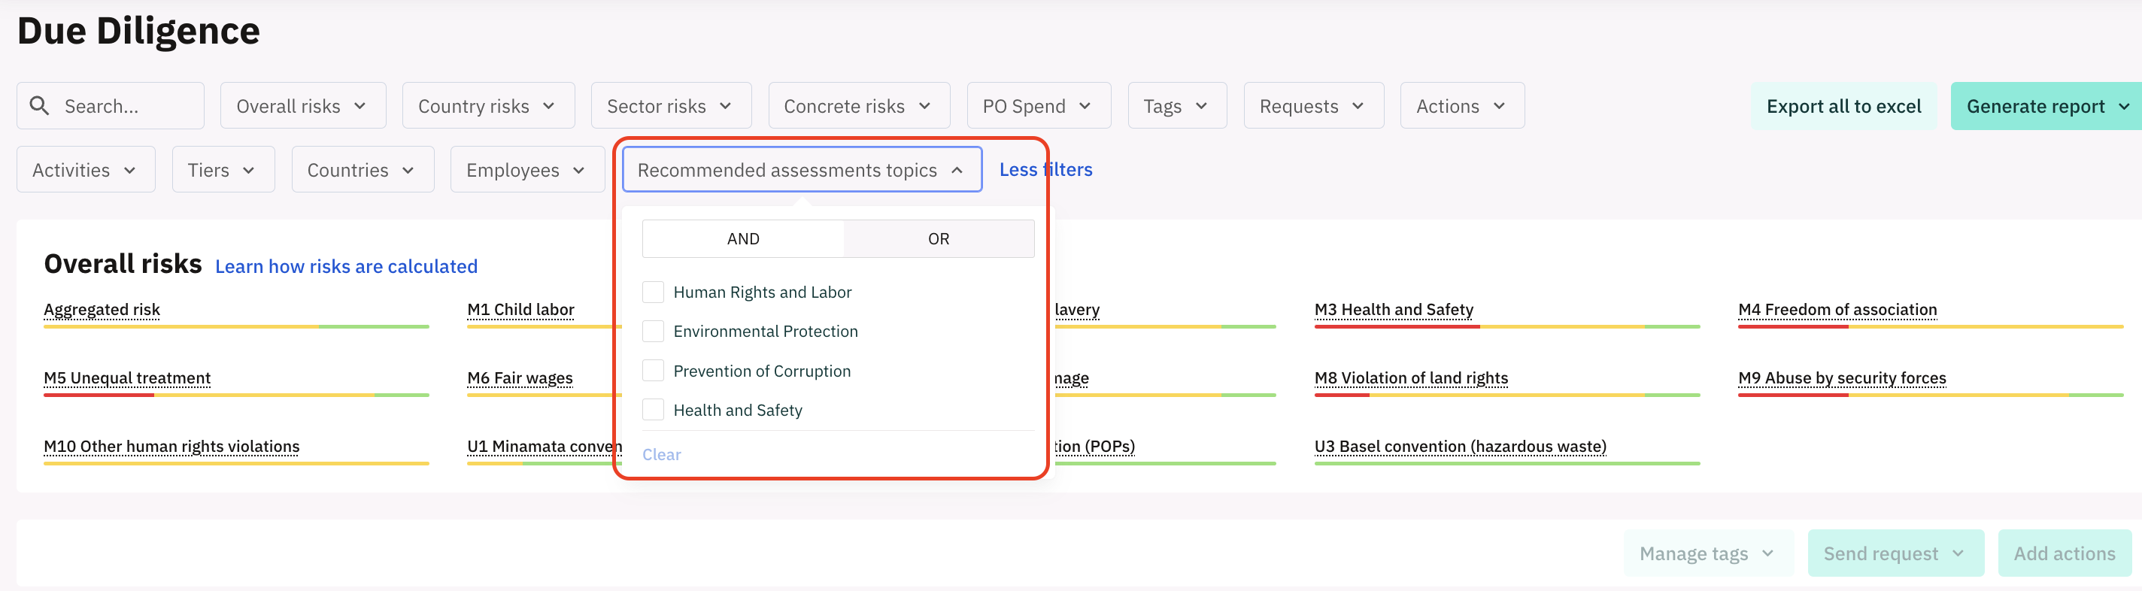2142x591 pixels.
Task: Open the Requests filter dropdown
Action: pyautogui.click(x=1314, y=105)
